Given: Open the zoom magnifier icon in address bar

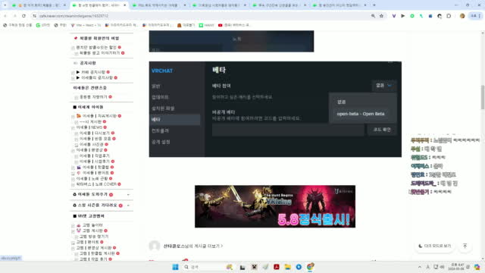Looking at the screenshot, I should (x=373, y=16).
